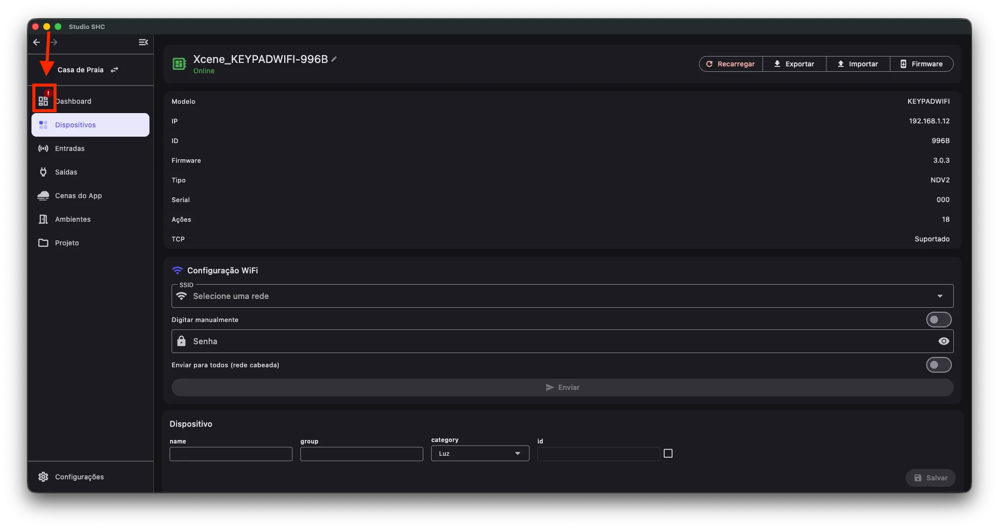Click the back arrow in sidebar header
The height and width of the screenshot is (529, 999).
tap(36, 42)
